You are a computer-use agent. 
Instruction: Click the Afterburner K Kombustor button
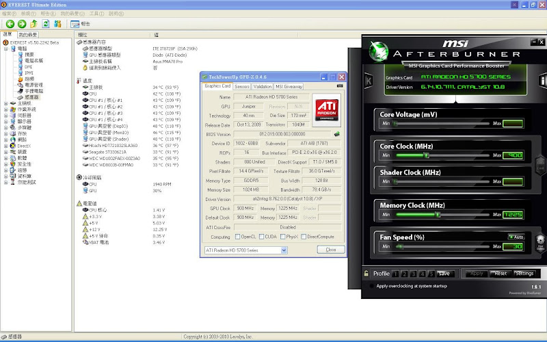(x=369, y=81)
